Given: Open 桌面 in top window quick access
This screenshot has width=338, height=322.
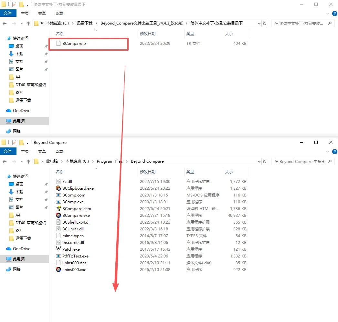Looking at the screenshot, I should click(19, 46).
